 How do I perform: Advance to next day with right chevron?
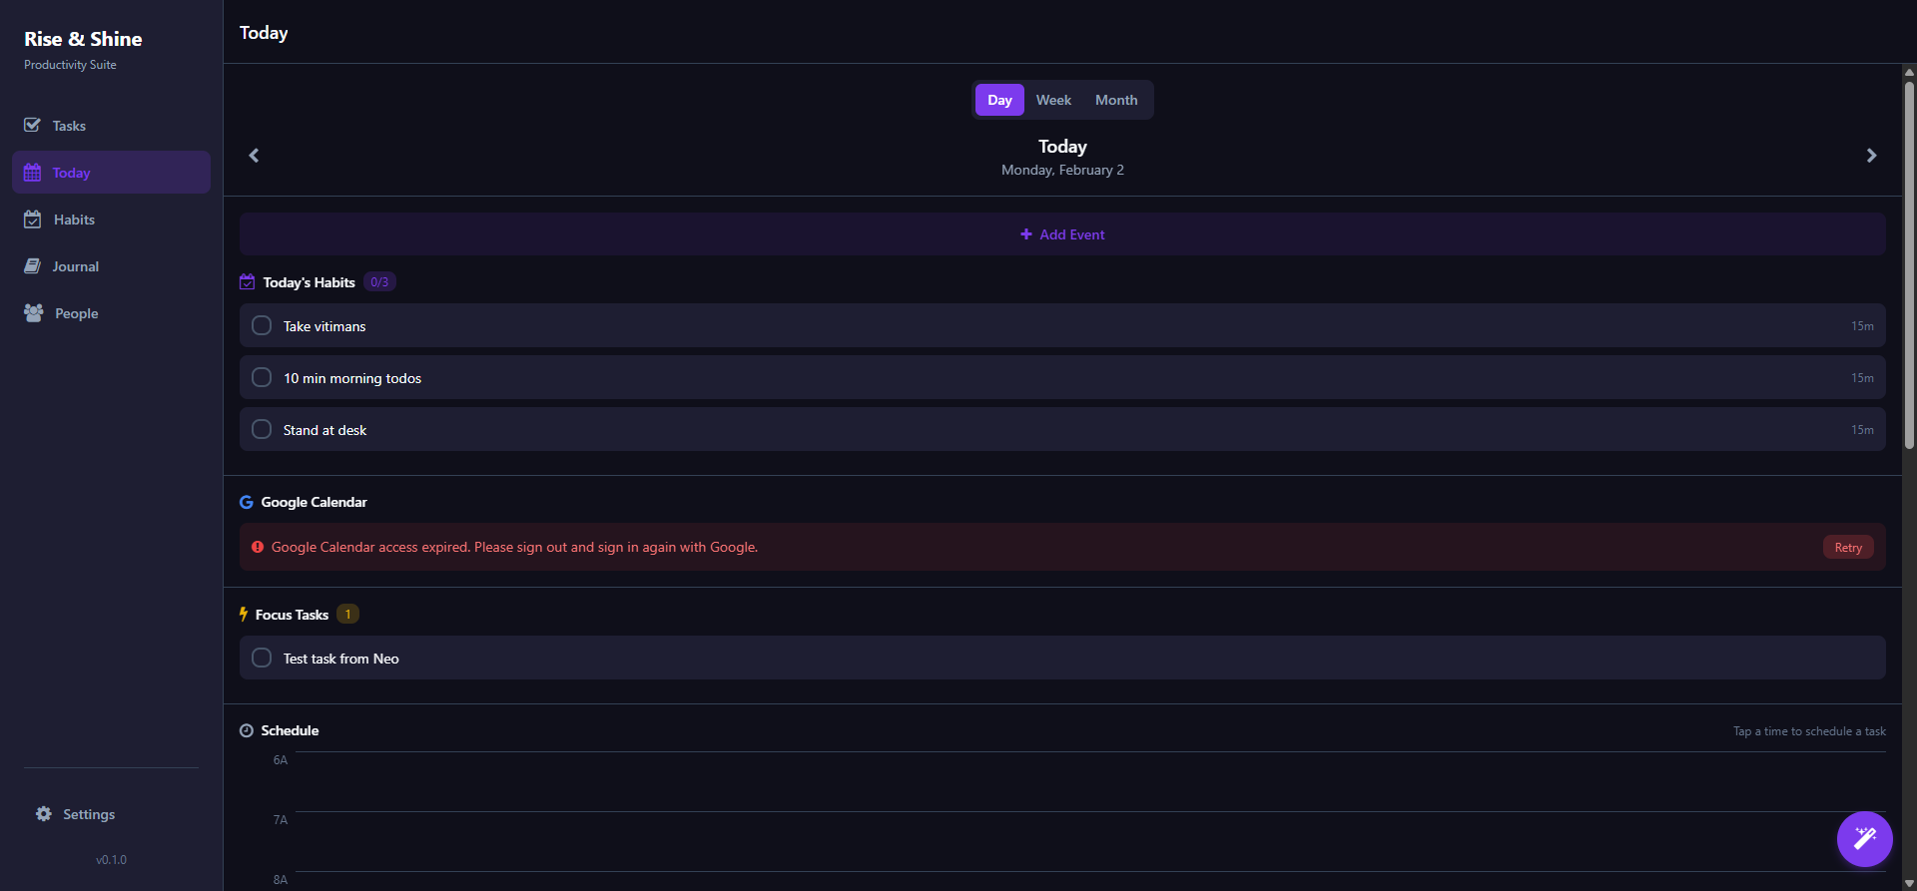pyautogui.click(x=1871, y=156)
